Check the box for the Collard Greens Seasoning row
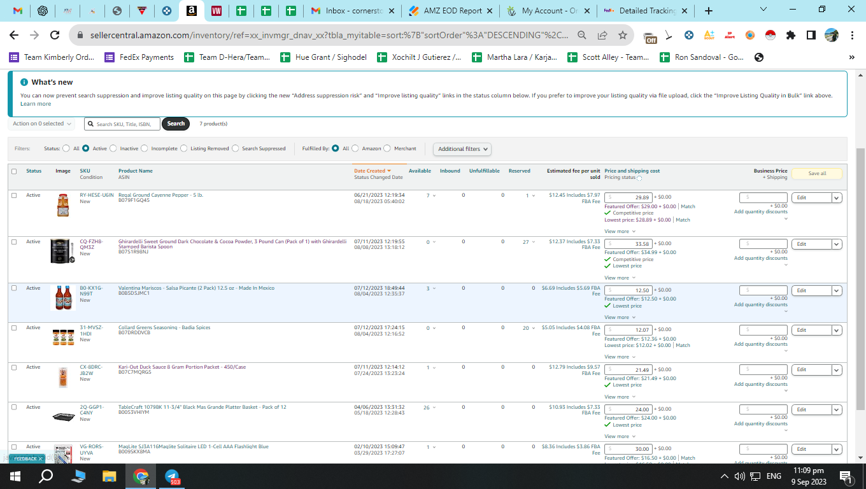Screen dimensions: 866x489 (x=14, y=328)
